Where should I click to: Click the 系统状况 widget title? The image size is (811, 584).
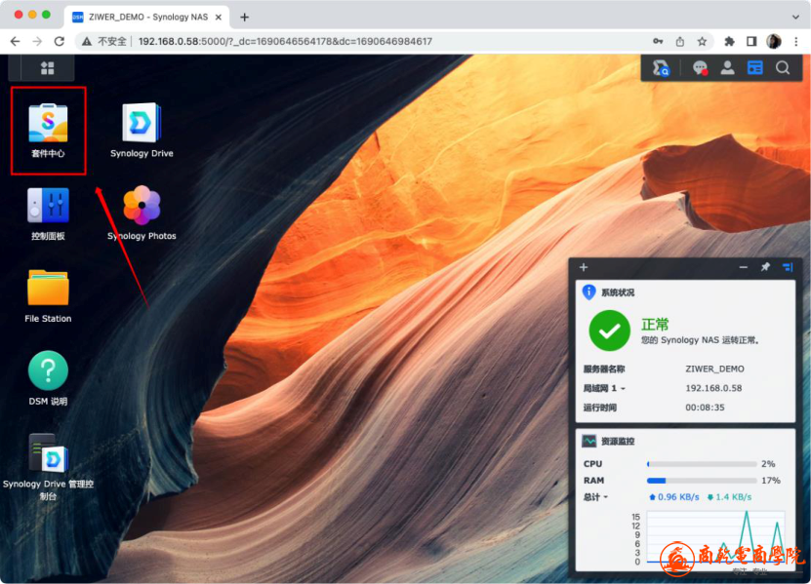tap(618, 292)
